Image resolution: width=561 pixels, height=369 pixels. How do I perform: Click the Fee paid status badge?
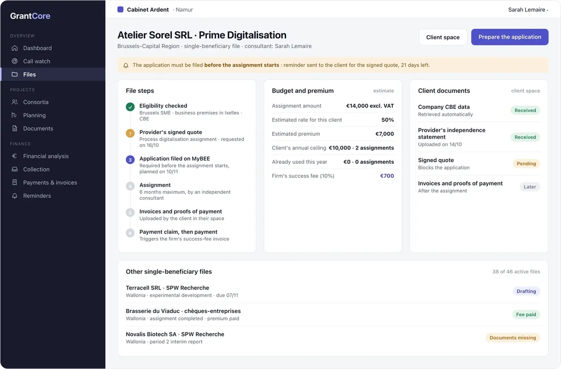point(526,314)
